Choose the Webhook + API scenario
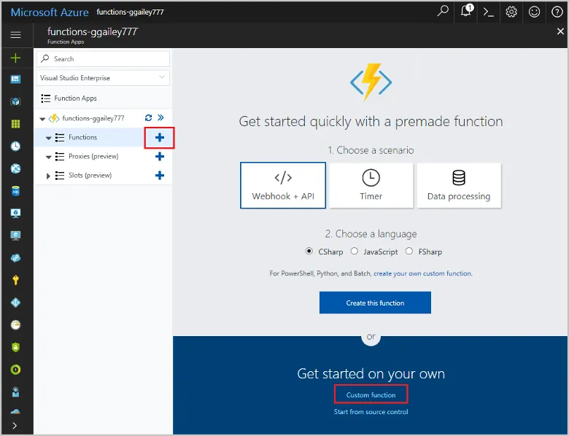Viewport: 569px width, 436px height. (283, 185)
